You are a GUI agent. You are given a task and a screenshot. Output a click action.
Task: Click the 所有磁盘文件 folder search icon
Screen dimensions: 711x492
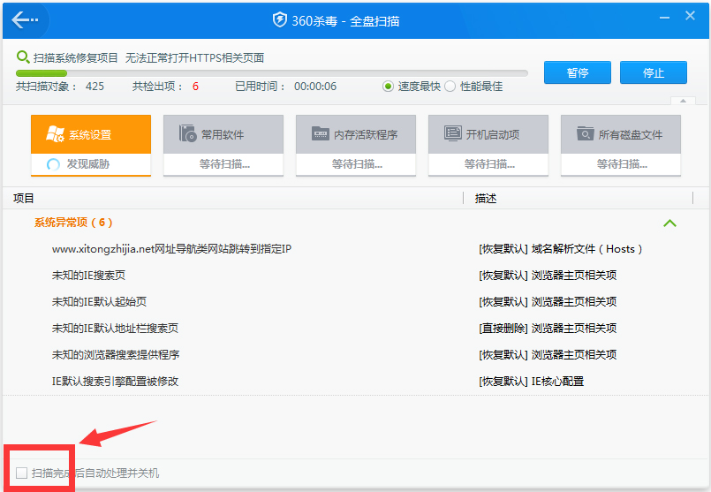[x=585, y=134]
